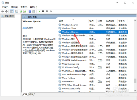This screenshot has height=100, width=137.
Task: Click gear icon beside Workstation
Action: click(x=60, y=82)
